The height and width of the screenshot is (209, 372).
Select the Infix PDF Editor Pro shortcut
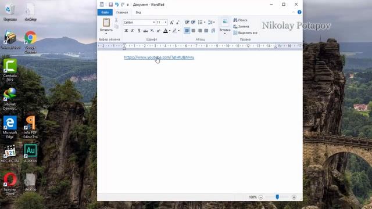[x=30, y=127]
